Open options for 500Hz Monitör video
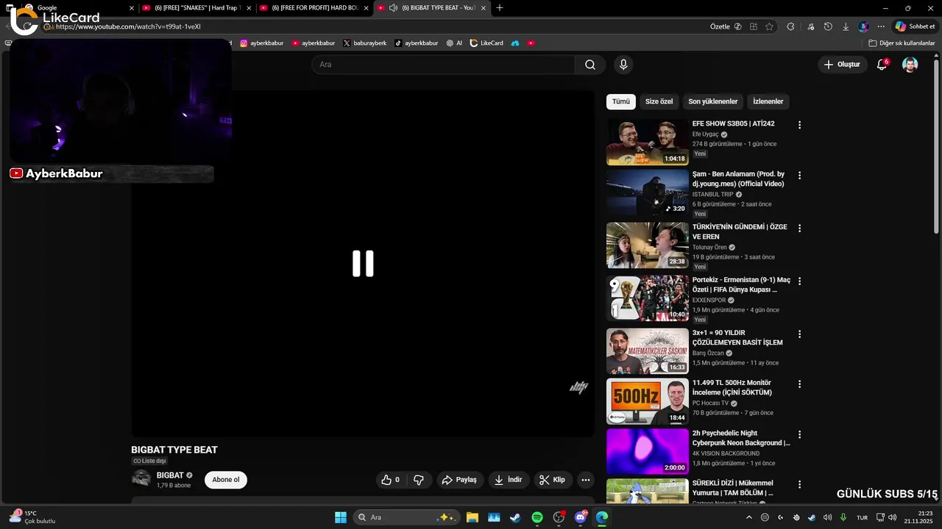This screenshot has height=529, width=942. (x=799, y=384)
